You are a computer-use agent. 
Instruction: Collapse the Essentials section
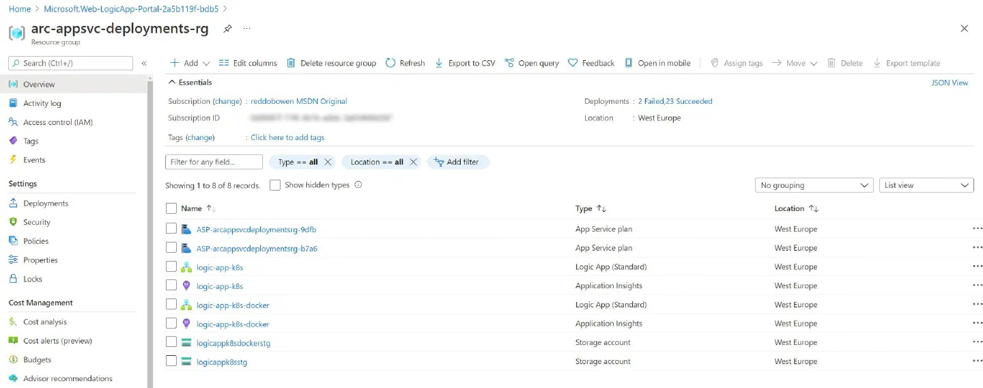189,82
